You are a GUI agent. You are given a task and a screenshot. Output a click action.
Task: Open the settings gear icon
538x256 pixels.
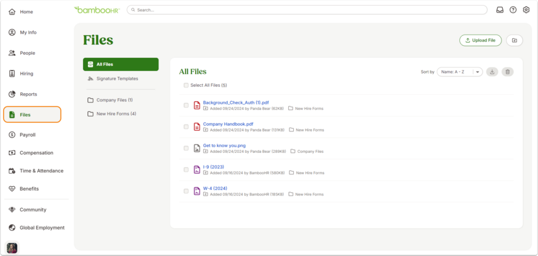(526, 10)
